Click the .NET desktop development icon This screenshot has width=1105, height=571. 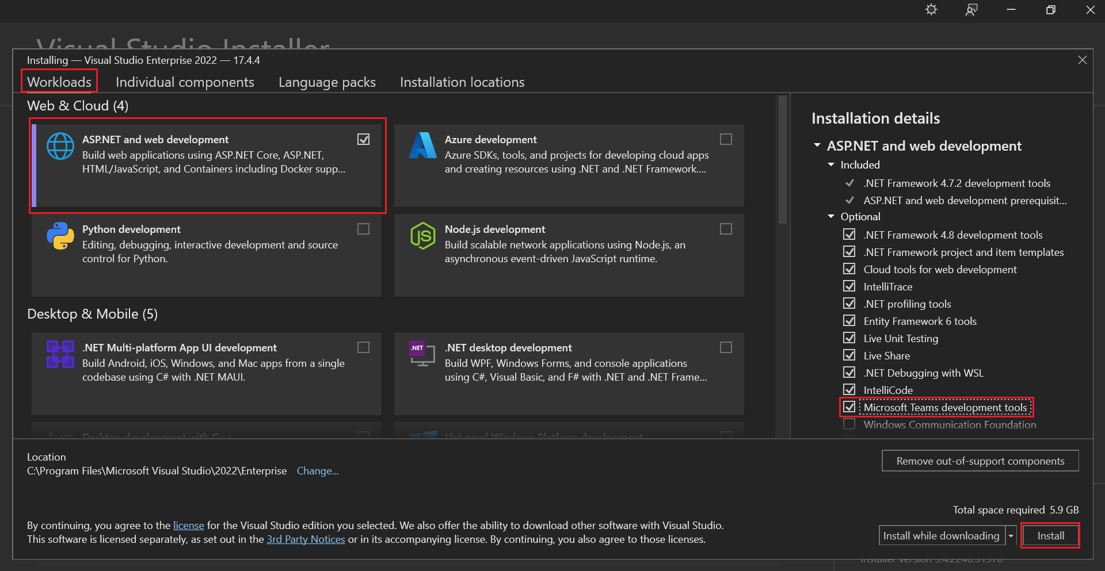(x=422, y=354)
